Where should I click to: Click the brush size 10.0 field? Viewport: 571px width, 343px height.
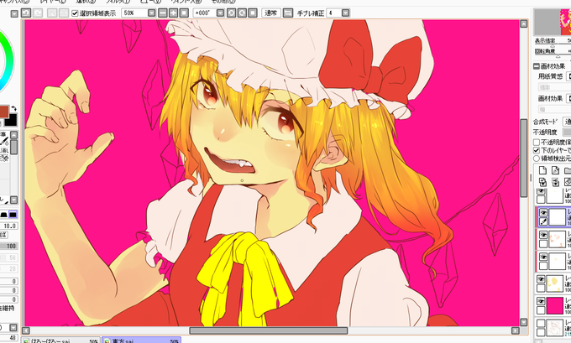(x=8, y=226)
